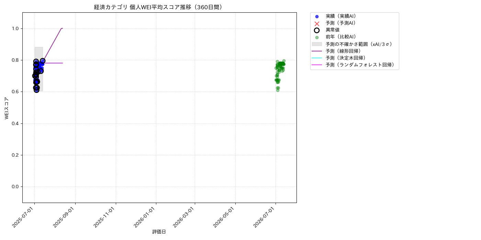Click the cyan line legend swatch

(317, 58)
